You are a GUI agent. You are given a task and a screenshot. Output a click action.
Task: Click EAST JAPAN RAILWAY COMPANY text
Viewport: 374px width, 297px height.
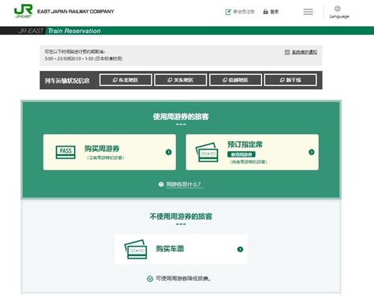(x=76, y=12)
